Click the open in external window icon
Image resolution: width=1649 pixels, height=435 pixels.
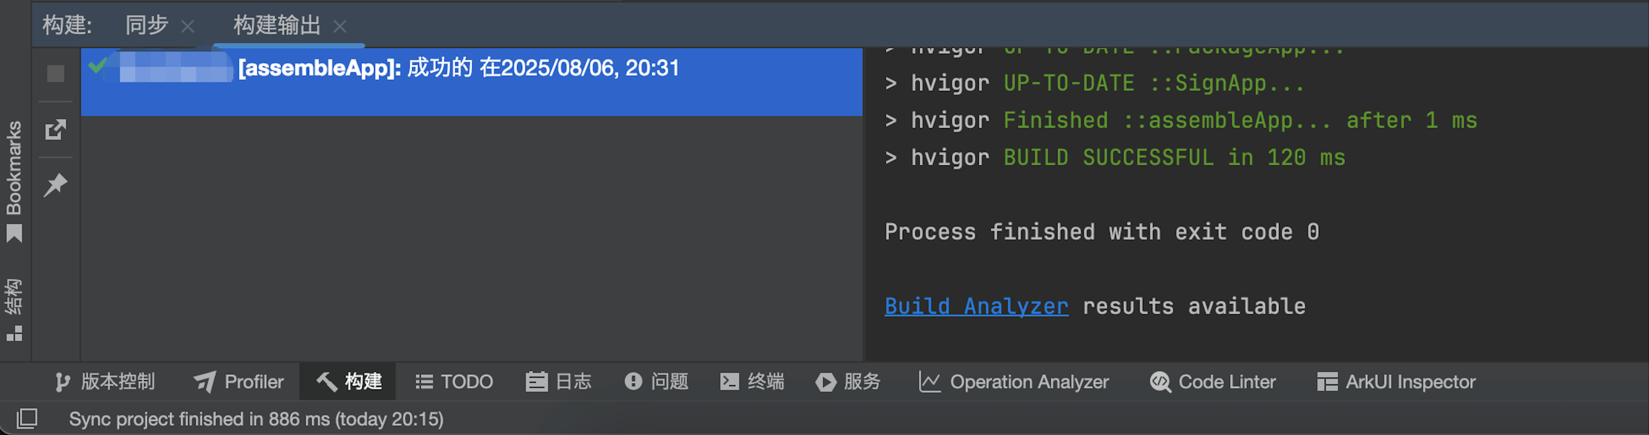point(56,129)
